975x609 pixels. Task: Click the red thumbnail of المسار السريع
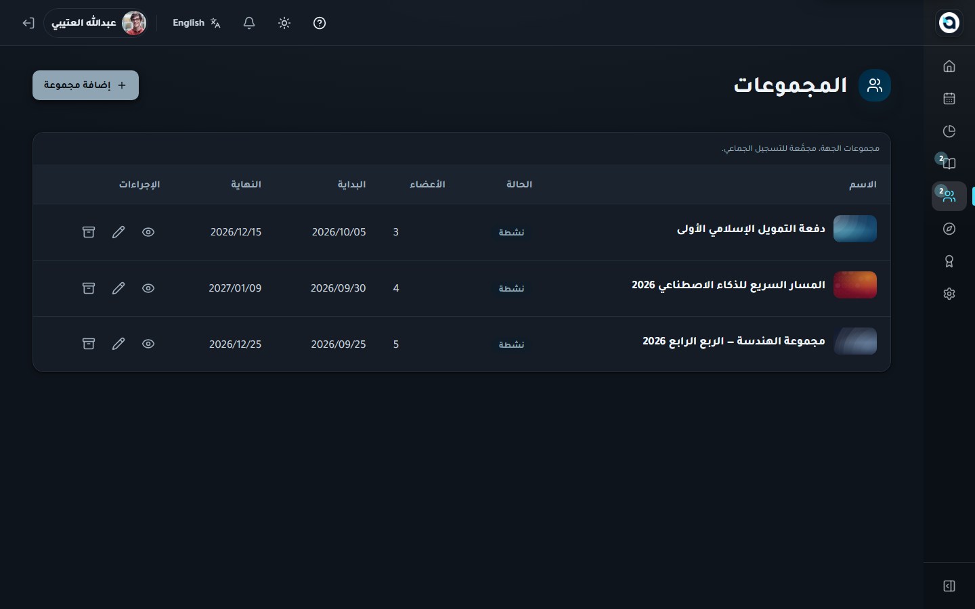[x=855, y=285]
